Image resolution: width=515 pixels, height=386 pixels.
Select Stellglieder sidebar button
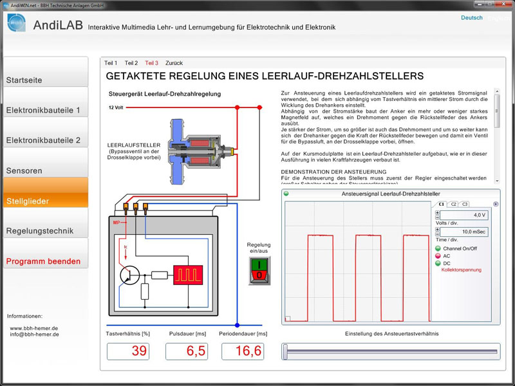click(46, 192)
